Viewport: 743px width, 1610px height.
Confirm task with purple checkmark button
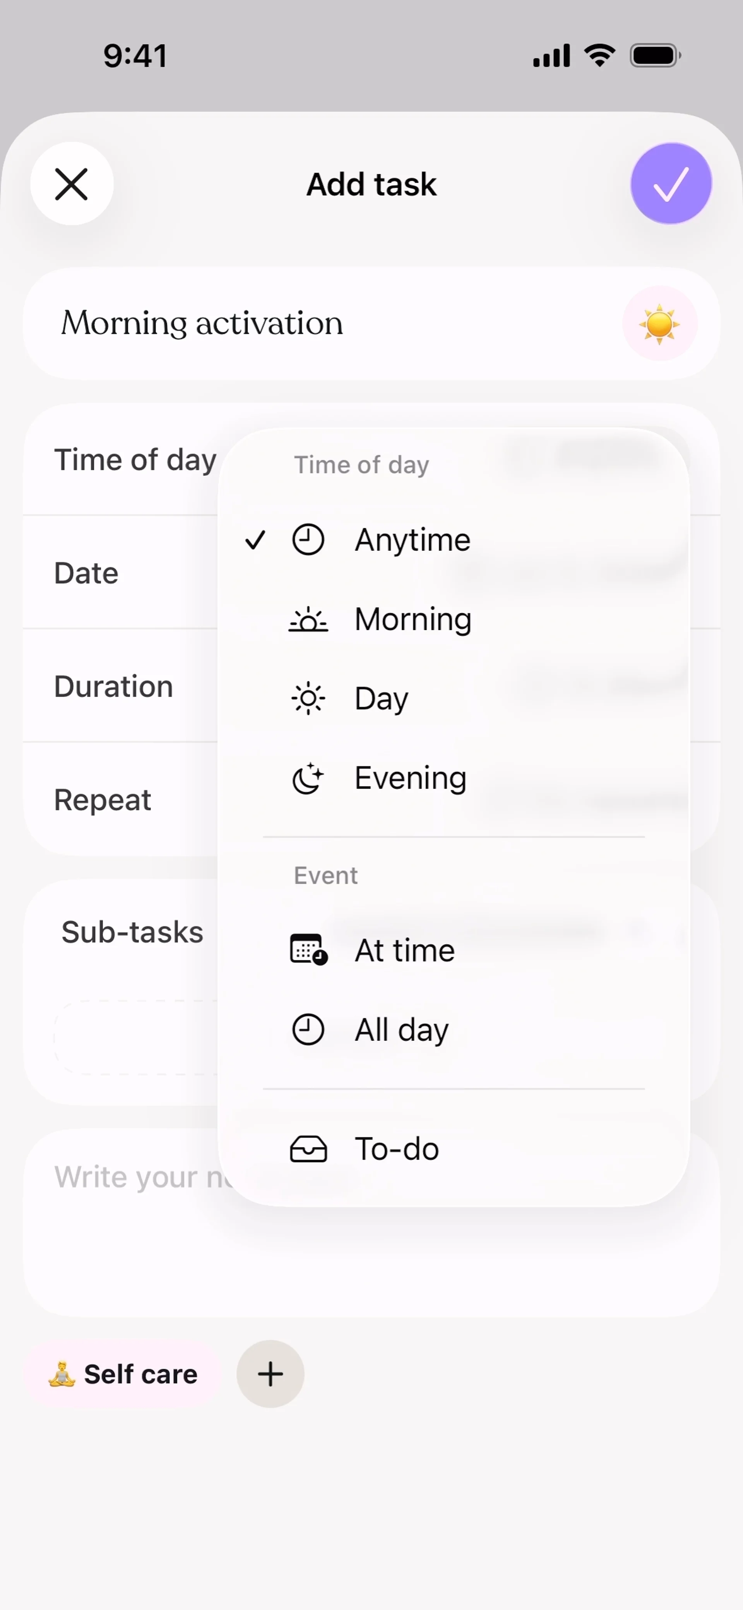coord(671,184)
